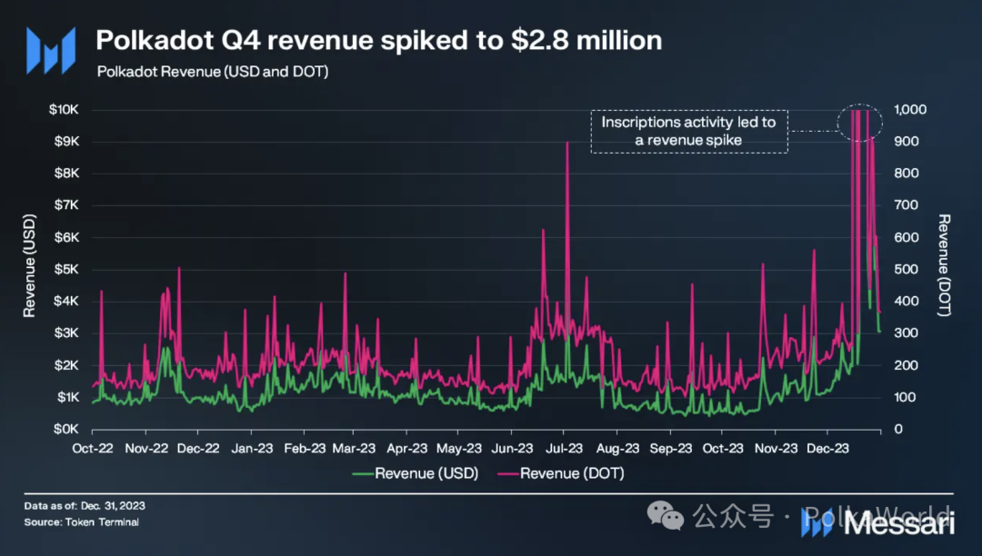Click the 'Dec-22' date label

[x=198, y=449]
